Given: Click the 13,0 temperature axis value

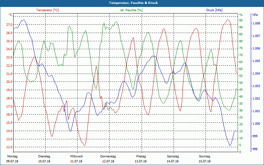Looking at the screenshot, I should (9, 139).
